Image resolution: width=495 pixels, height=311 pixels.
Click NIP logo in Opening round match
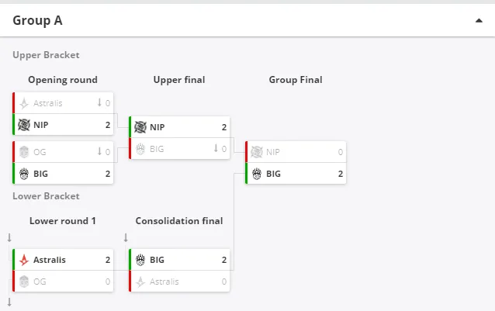[24, 125]
